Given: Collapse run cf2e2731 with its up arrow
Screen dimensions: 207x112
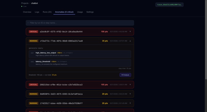Looking at the screenshot, I should tap(130, 41).
